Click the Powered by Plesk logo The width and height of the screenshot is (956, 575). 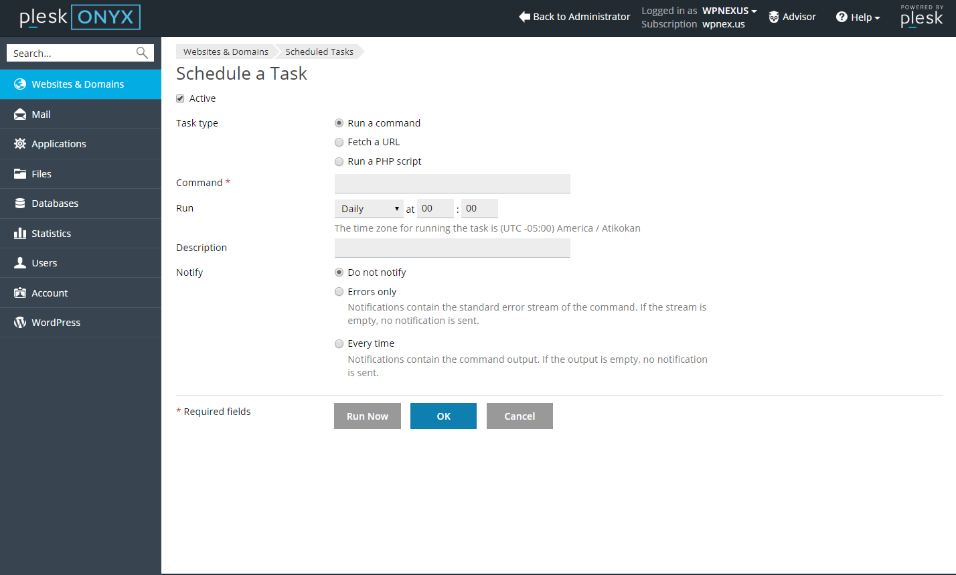921,17
